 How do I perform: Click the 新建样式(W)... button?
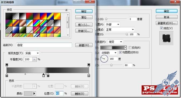166,23
